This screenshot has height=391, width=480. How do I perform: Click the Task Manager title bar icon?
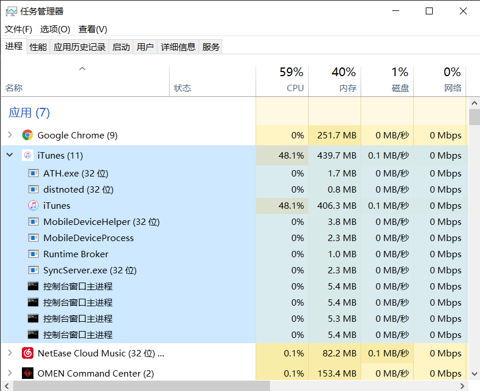coord(11,12)
